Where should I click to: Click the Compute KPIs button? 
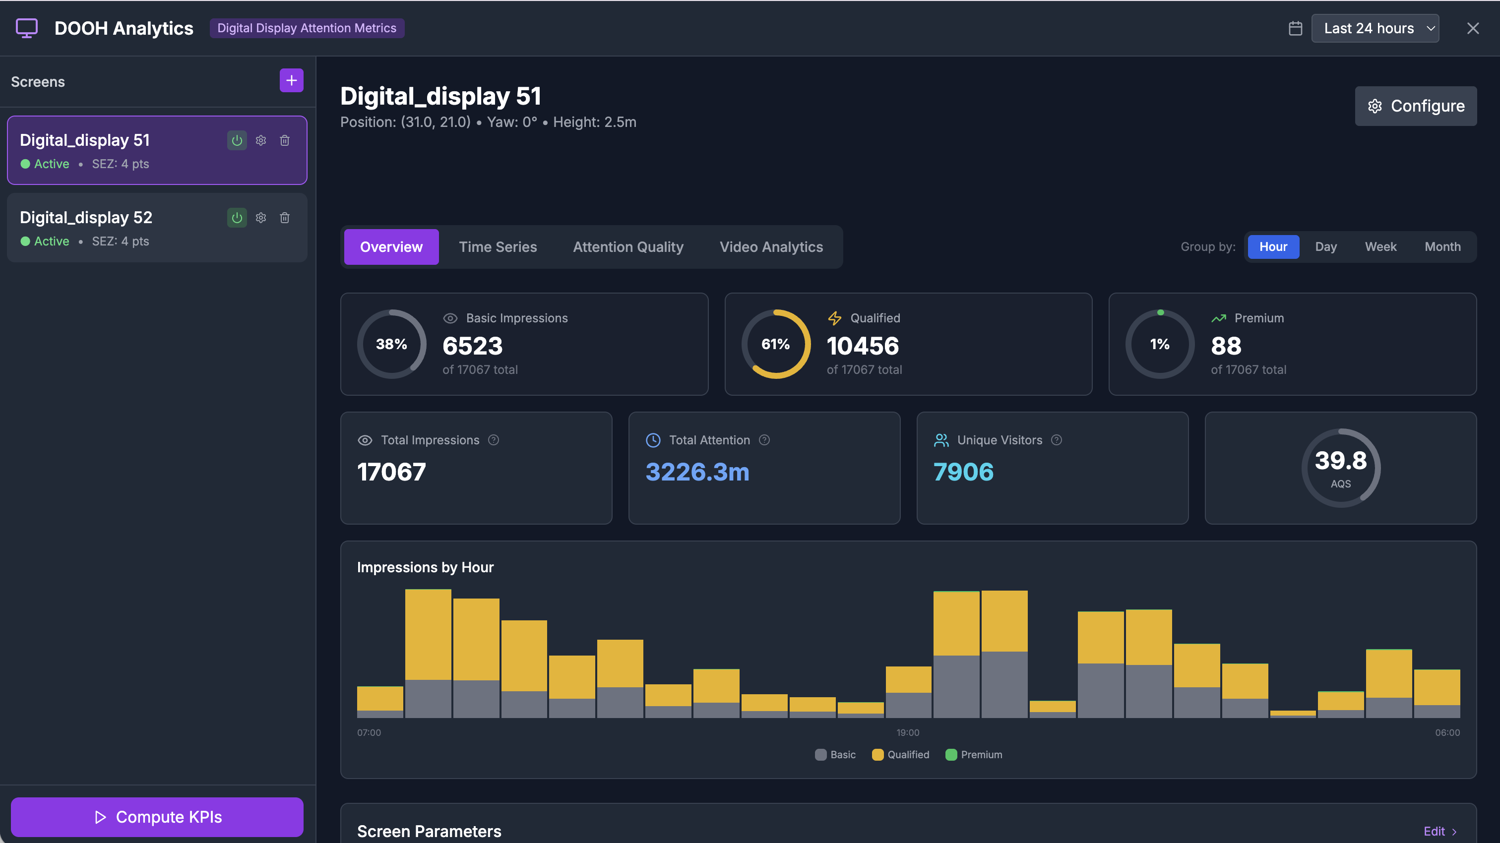coord(157,817)
